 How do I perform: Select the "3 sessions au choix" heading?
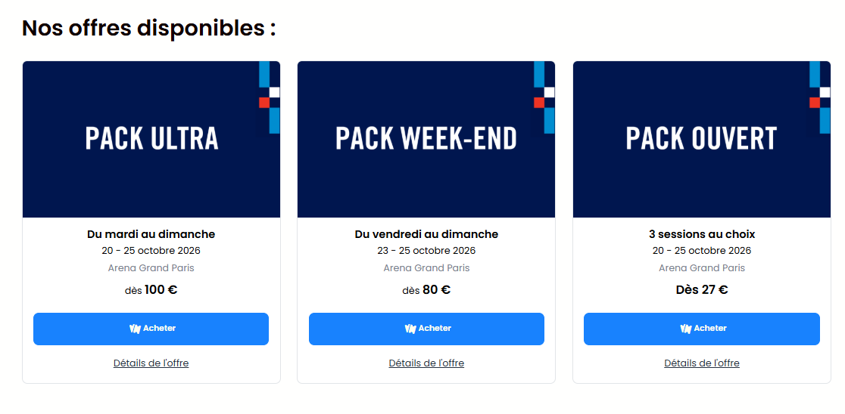point(702,234)
